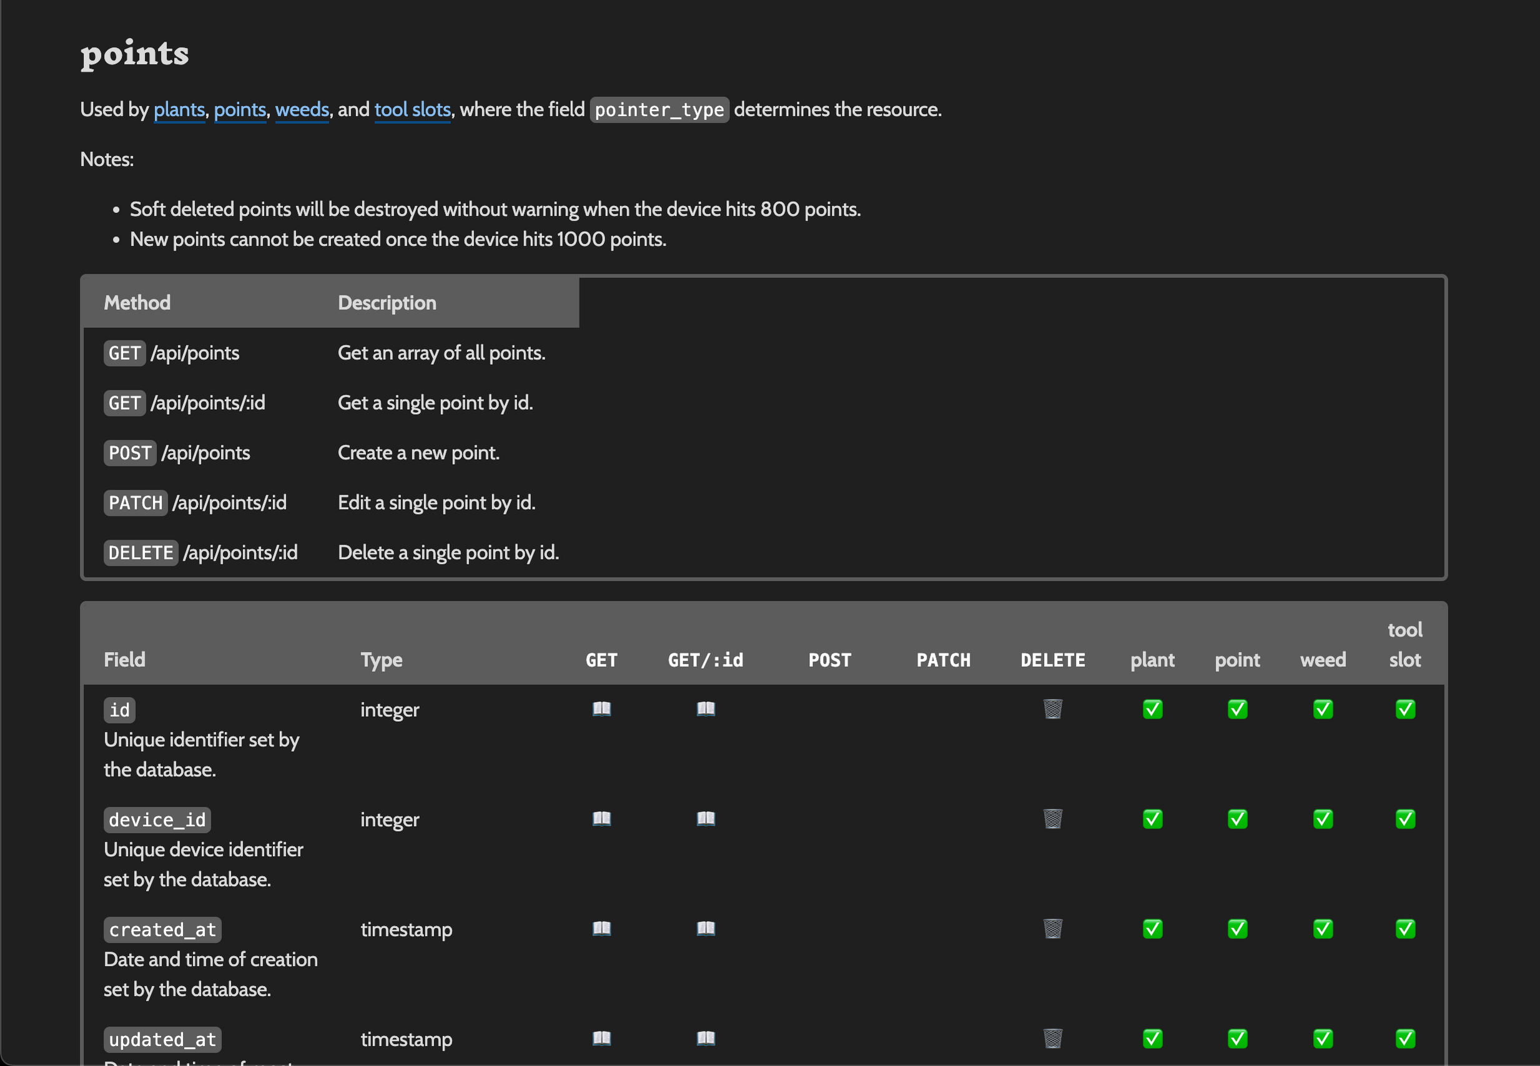Click the 'Type' column header
This screenshot has width=1540, height=1066.
382,660
